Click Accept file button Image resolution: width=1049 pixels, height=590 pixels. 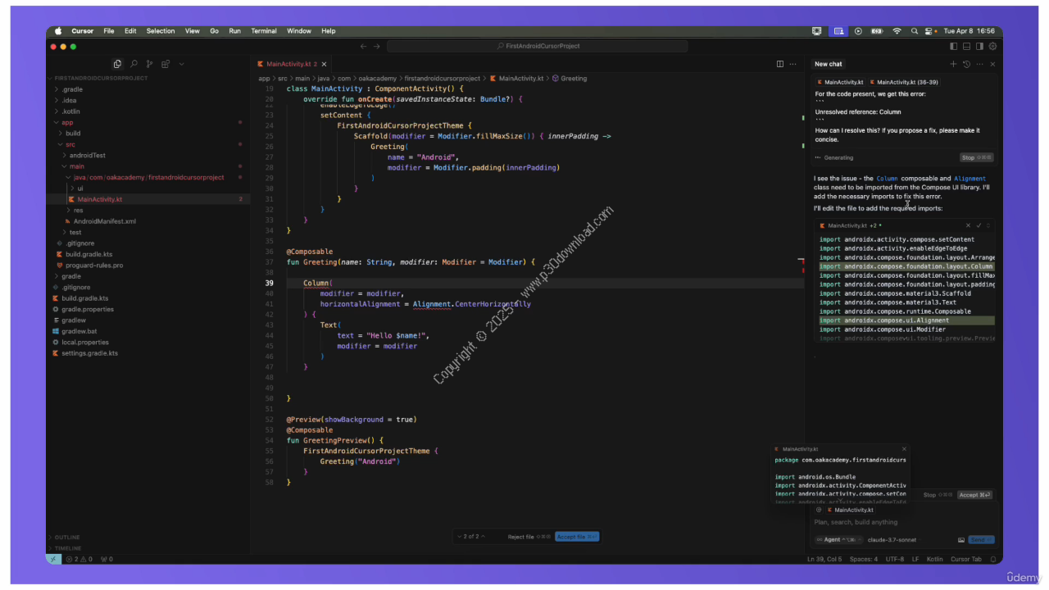(578, 537)
